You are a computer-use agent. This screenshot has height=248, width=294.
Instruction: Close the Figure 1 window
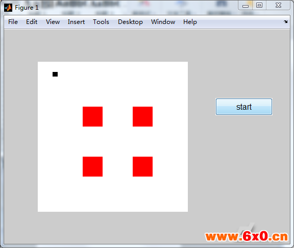278,5
